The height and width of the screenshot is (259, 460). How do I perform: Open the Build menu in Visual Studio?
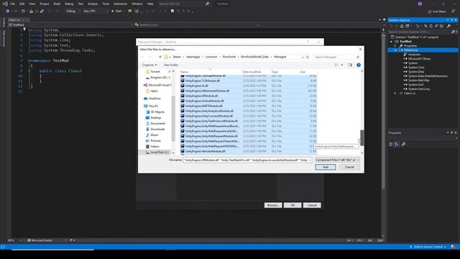point(57,4)
